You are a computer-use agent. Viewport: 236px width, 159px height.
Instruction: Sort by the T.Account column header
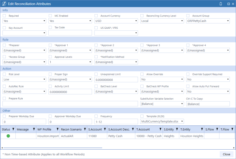point(143,129)
